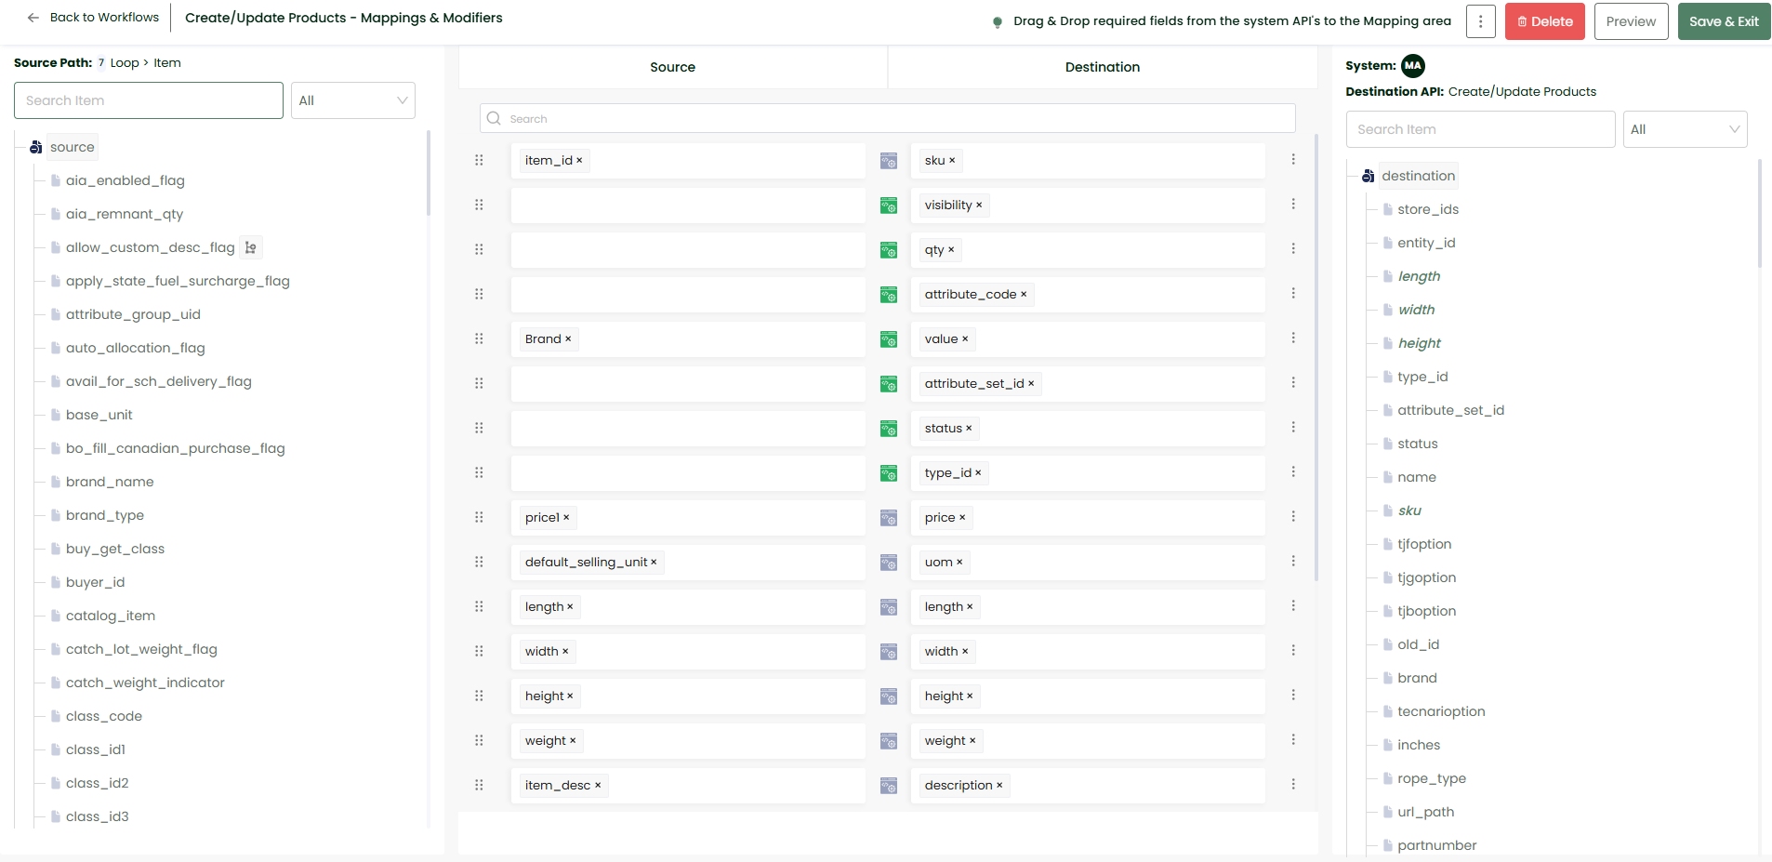The width and height of the screenshot is (1772, 862).
Task: Click the green modifier icon for qty
Action: point(889,250)
